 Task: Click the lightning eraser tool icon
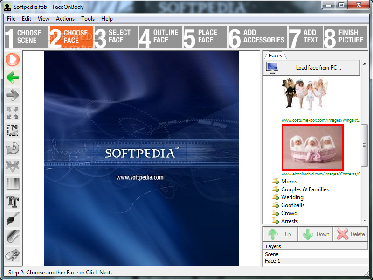click(x=13, y=255)
